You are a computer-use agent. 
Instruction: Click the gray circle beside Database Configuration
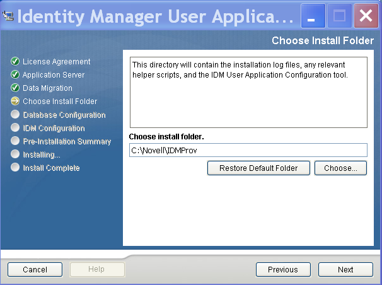click(15, 114)
